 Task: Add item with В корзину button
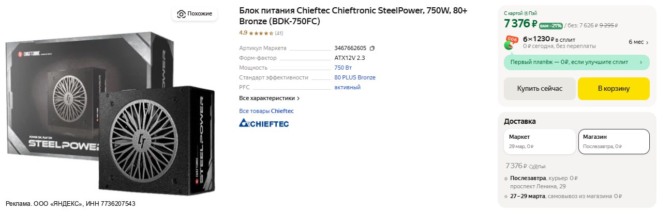click(x=614, y=89)
